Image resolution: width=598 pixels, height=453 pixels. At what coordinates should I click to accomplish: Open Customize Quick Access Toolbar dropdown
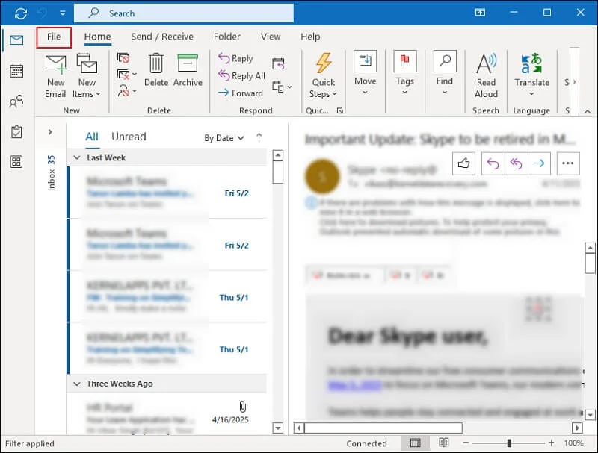coord(63,13)
